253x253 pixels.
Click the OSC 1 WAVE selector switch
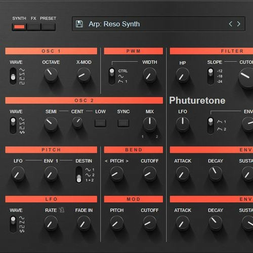[x=13, y=76]
